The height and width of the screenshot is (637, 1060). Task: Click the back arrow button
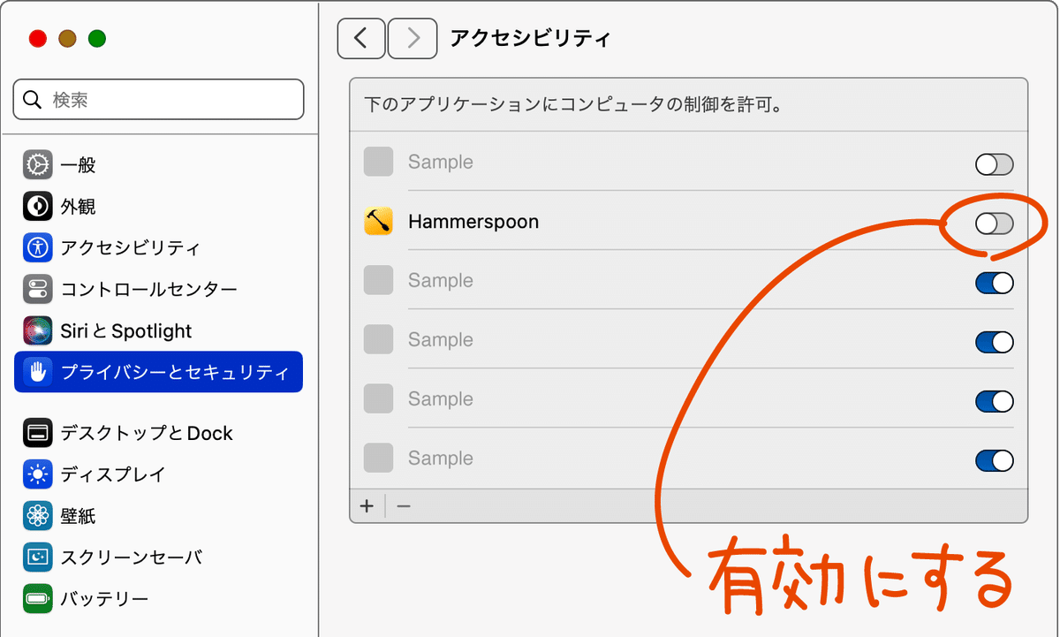coord(361,38)
